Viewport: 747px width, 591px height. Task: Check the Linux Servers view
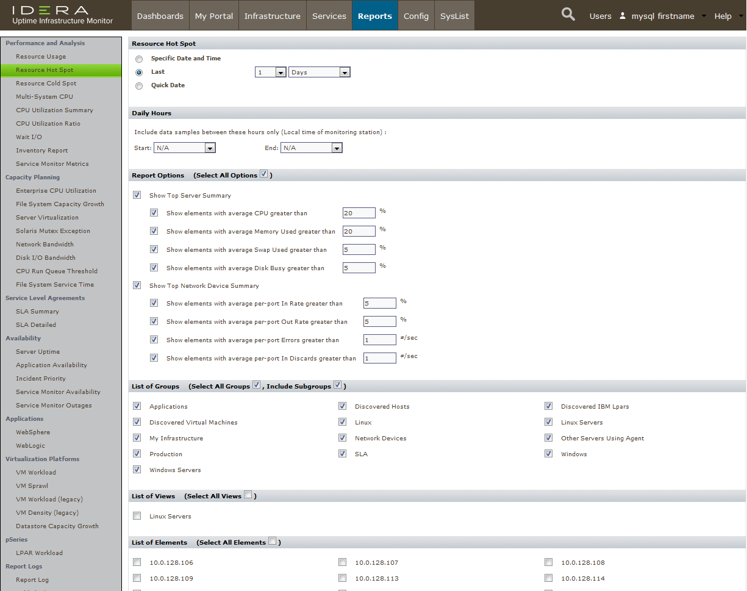[x=137, y=516]
